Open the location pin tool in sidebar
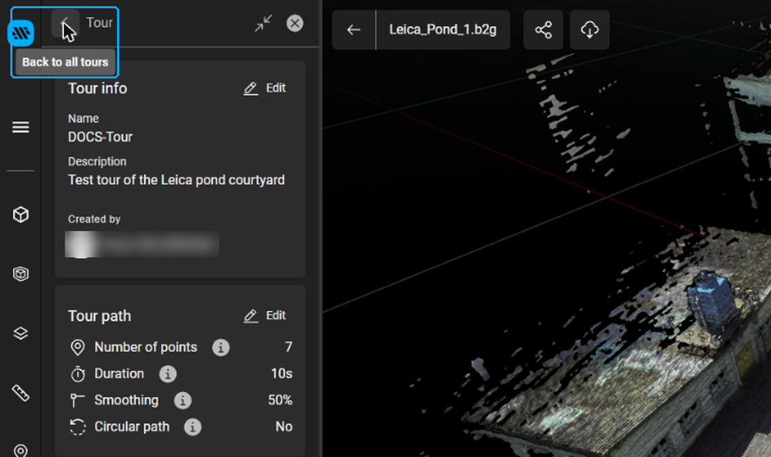The width and height of the screenshot is (771, 457). (x=21, y=449)
